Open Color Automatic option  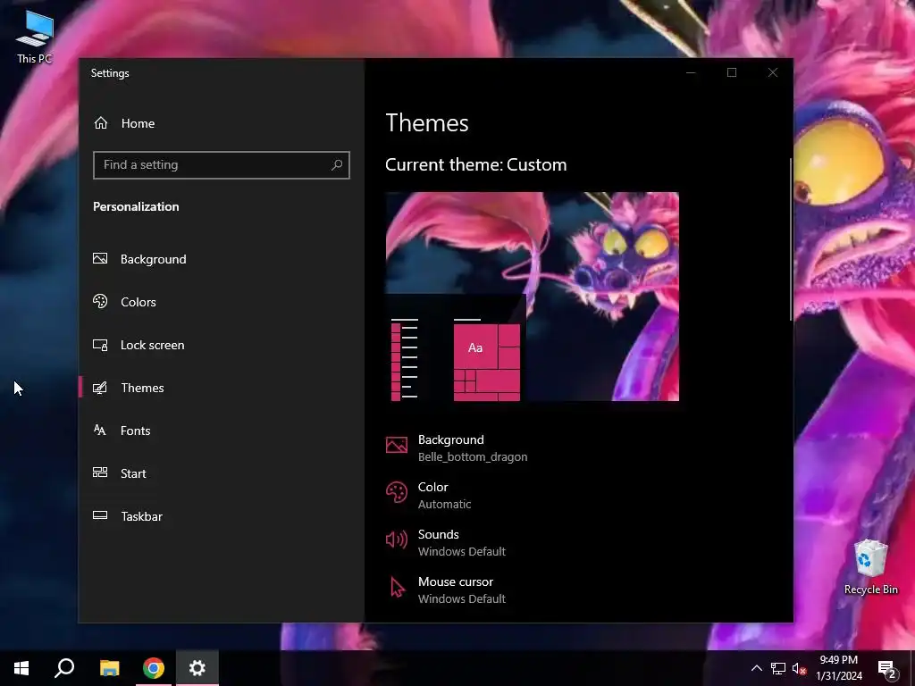(428, 495)
